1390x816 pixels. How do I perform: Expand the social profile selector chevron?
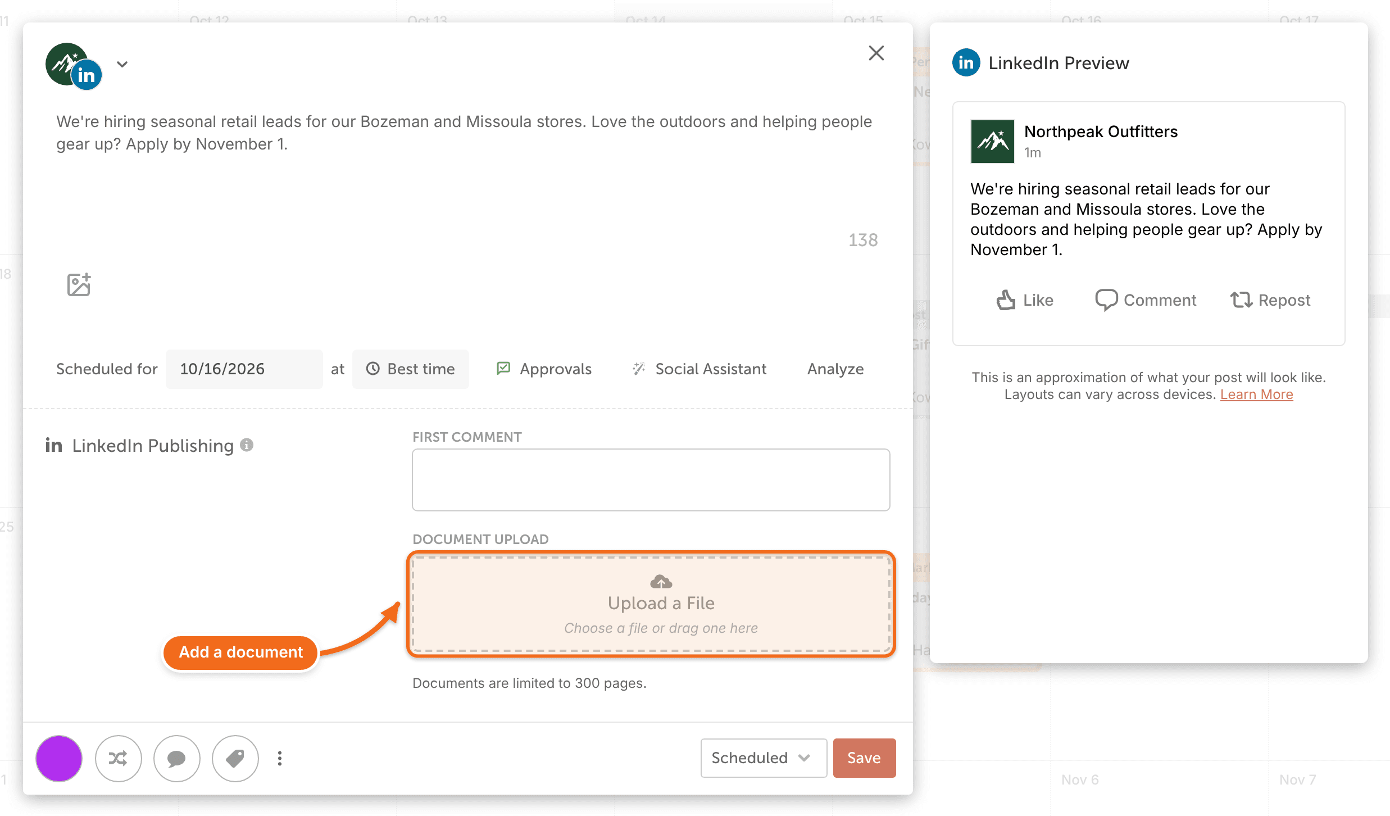122,64
